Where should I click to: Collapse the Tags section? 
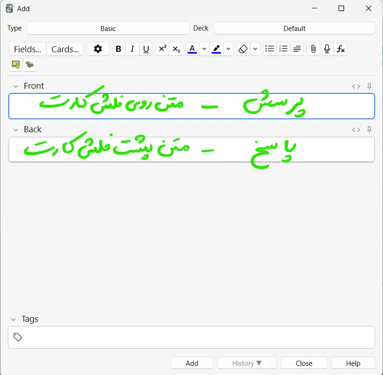13,319
